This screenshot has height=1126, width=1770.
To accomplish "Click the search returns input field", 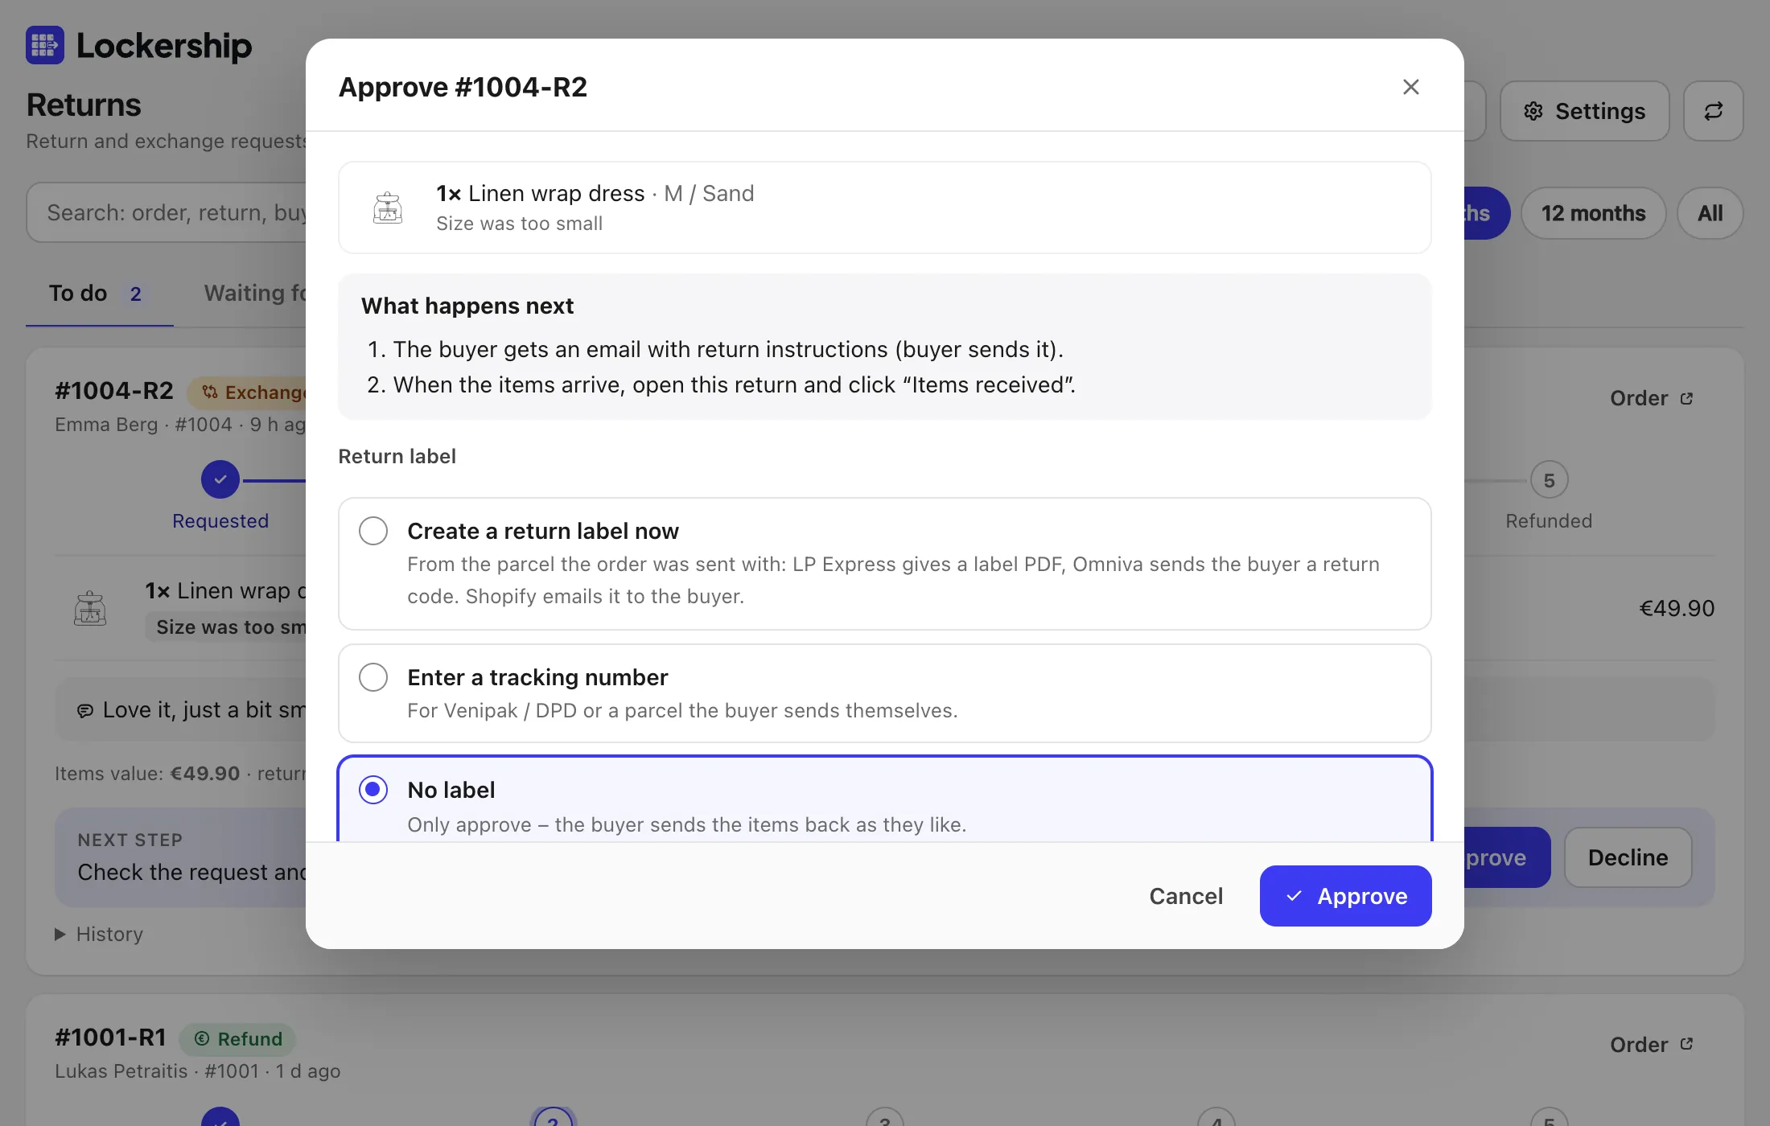I will (167, 213).
